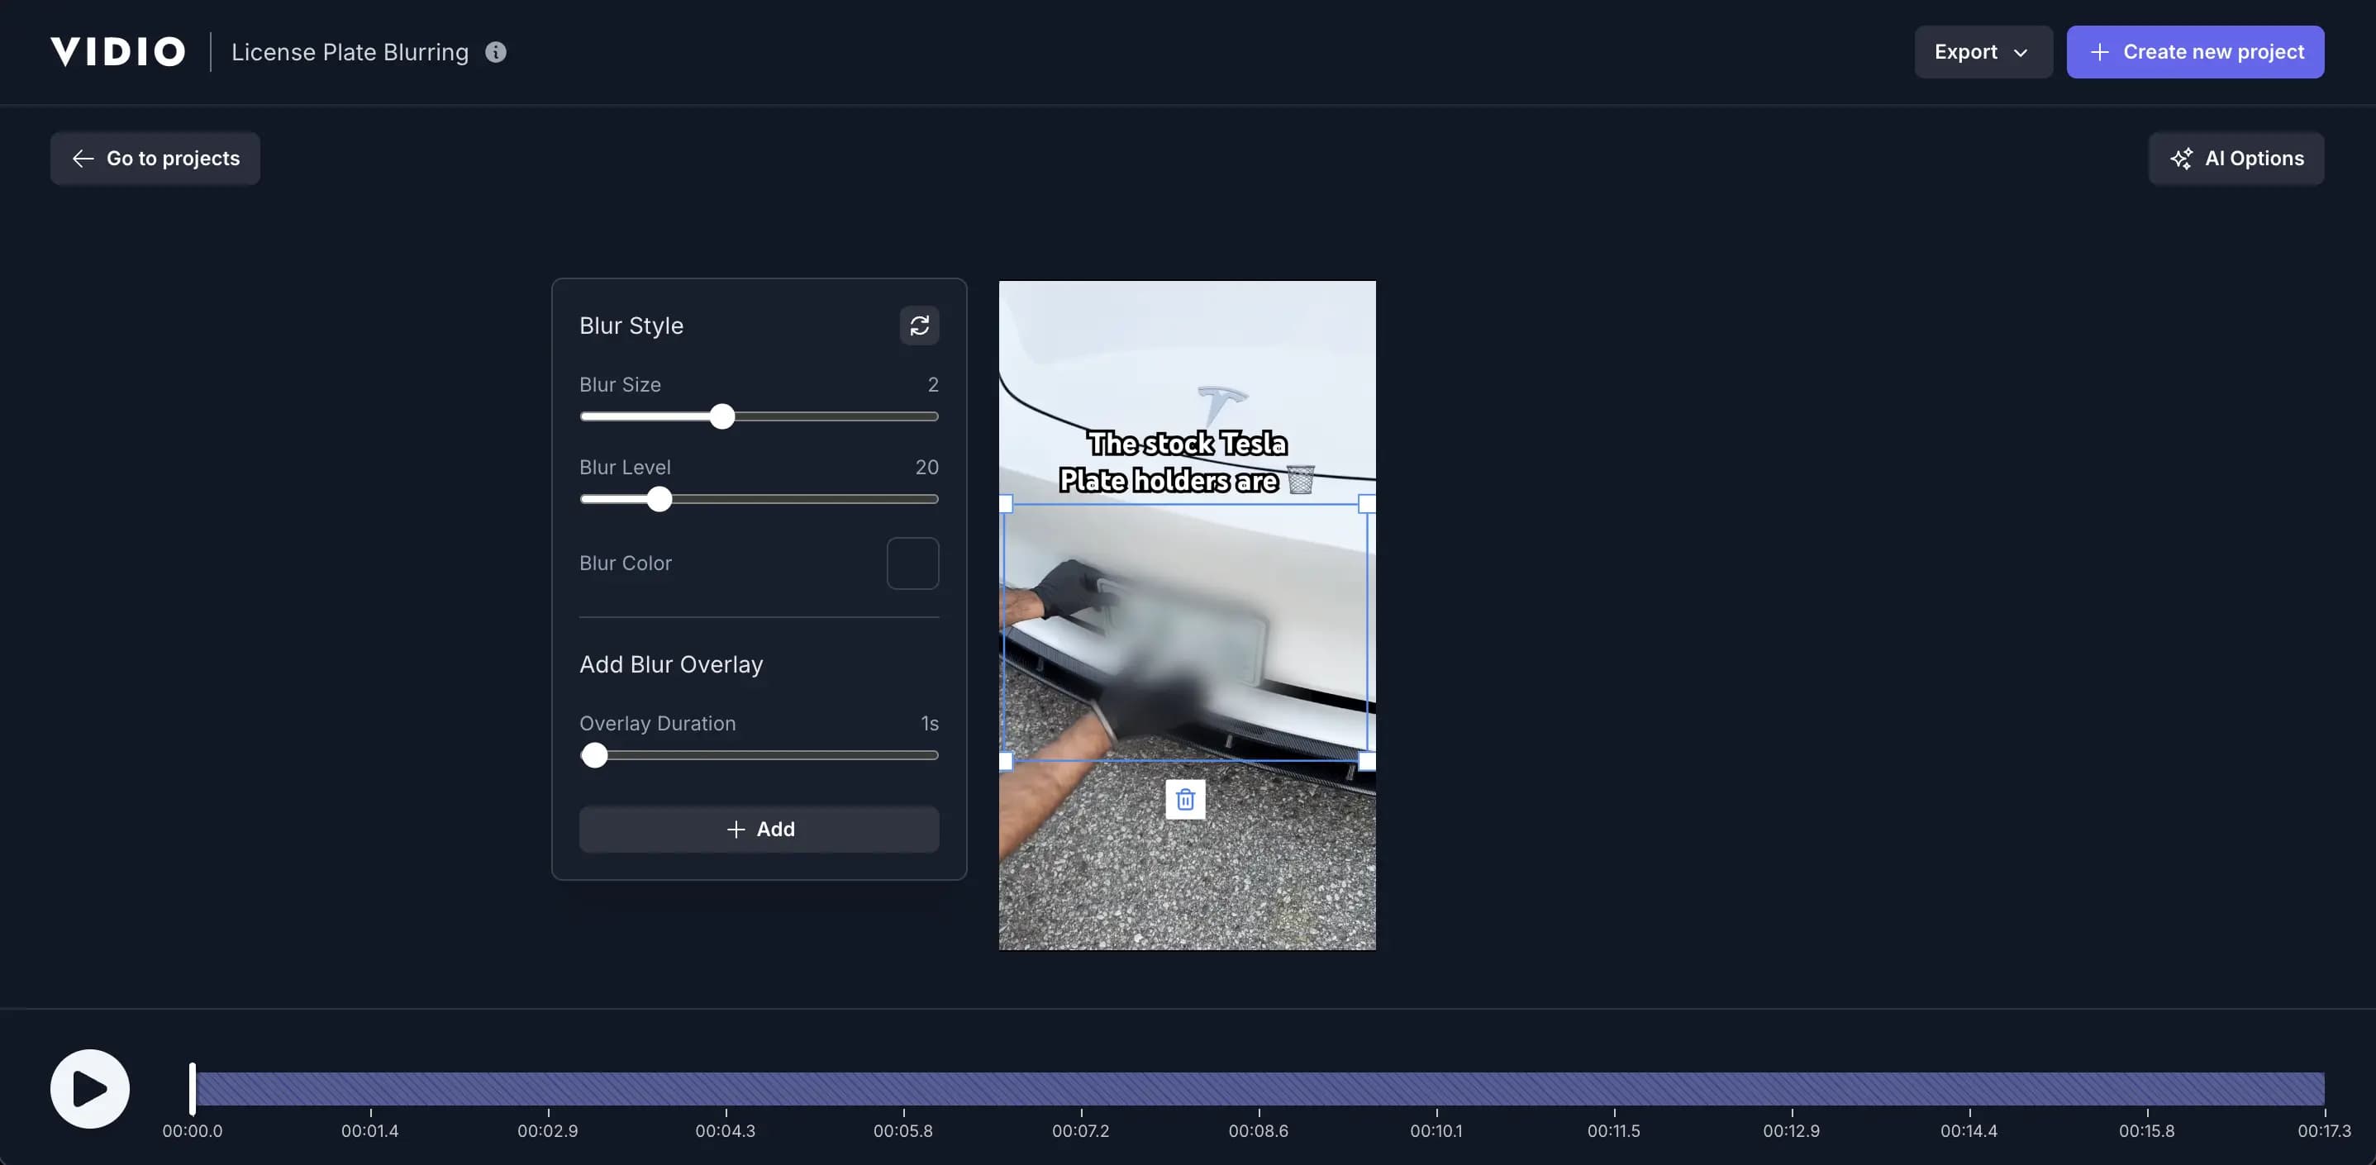This screenshot has height=1165, width=2376.
Task: Click the Add button under Add Blur Overlay
Action: click(758, 829)
